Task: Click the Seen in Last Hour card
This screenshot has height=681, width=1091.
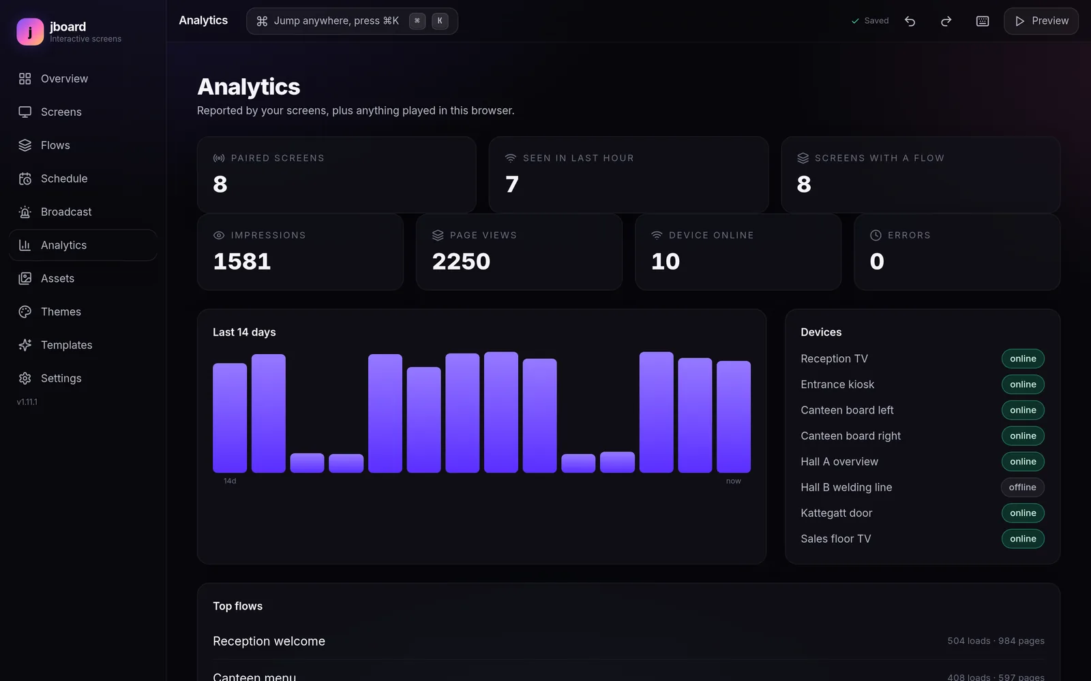Action: point(629,175)
